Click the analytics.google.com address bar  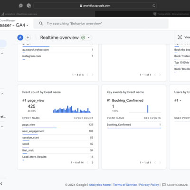click(95, 6)
